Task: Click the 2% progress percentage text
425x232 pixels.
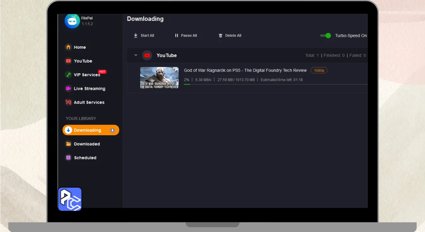Action: coord(187,80)
